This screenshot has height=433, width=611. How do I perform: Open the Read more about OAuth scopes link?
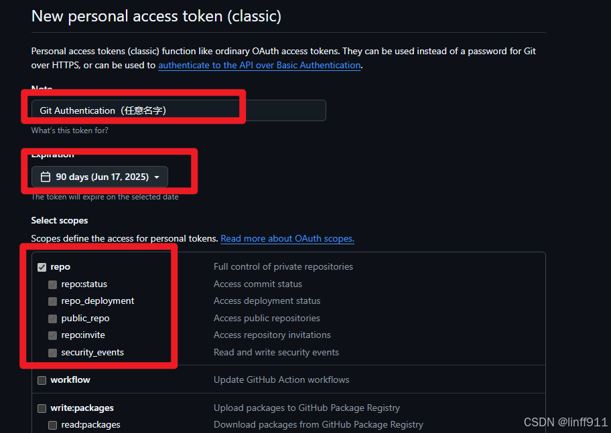pyautogui.click(x=287, y=238)
